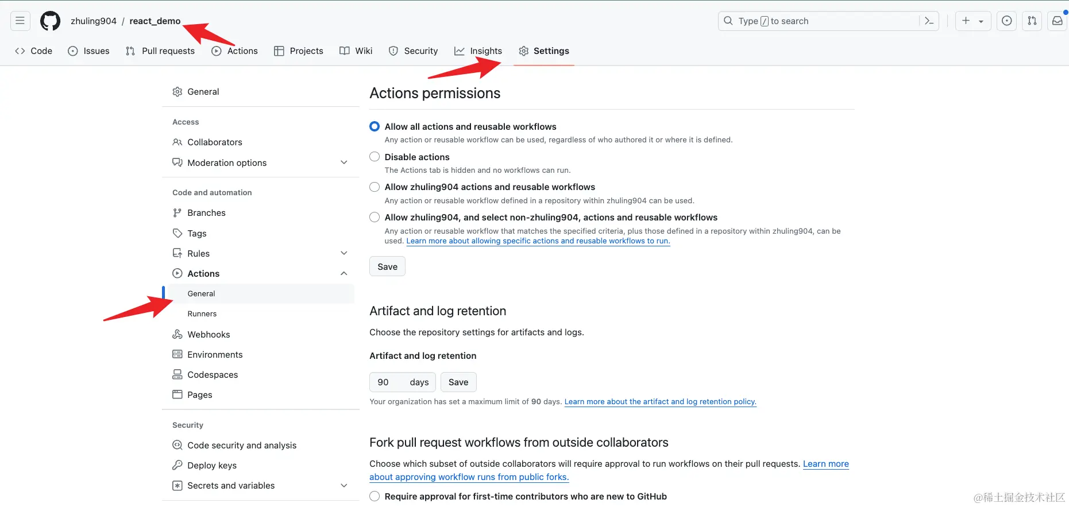Image resolution: width=1069 pixels, height=507 pixels.
Task: Expand the Rules sidebar section
Action: click(344, 253)
